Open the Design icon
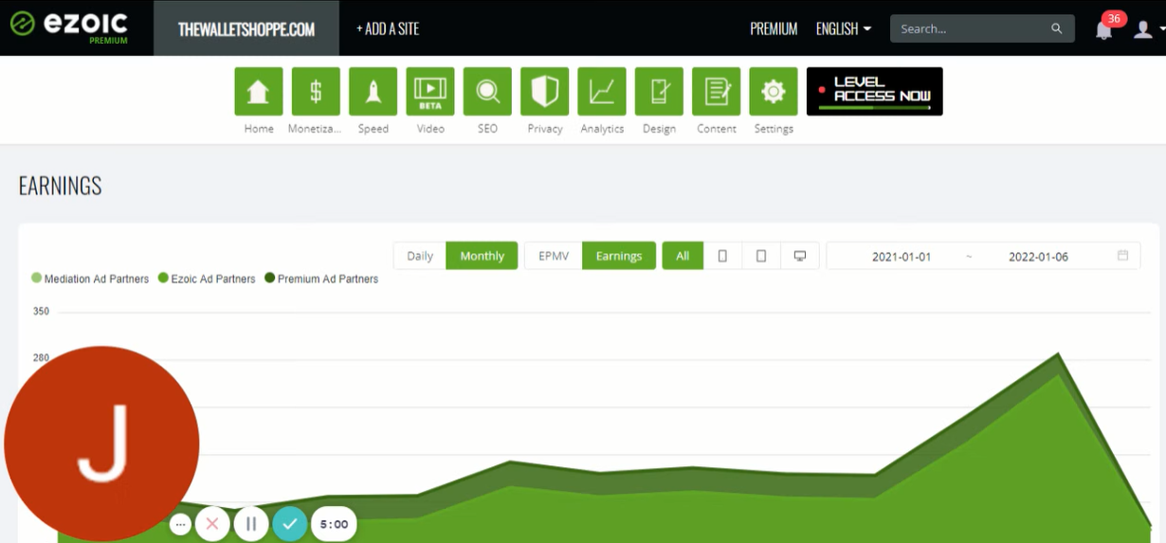1166x543 pixels. [x=659, y=91]
